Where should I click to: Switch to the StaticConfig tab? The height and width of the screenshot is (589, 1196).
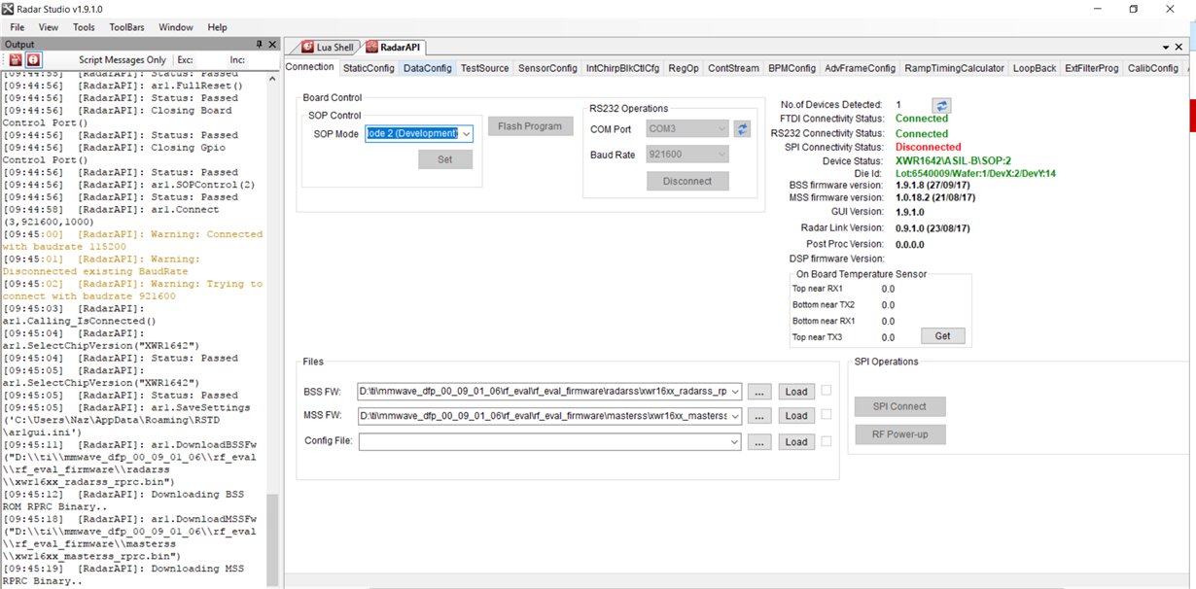[369, 68]
